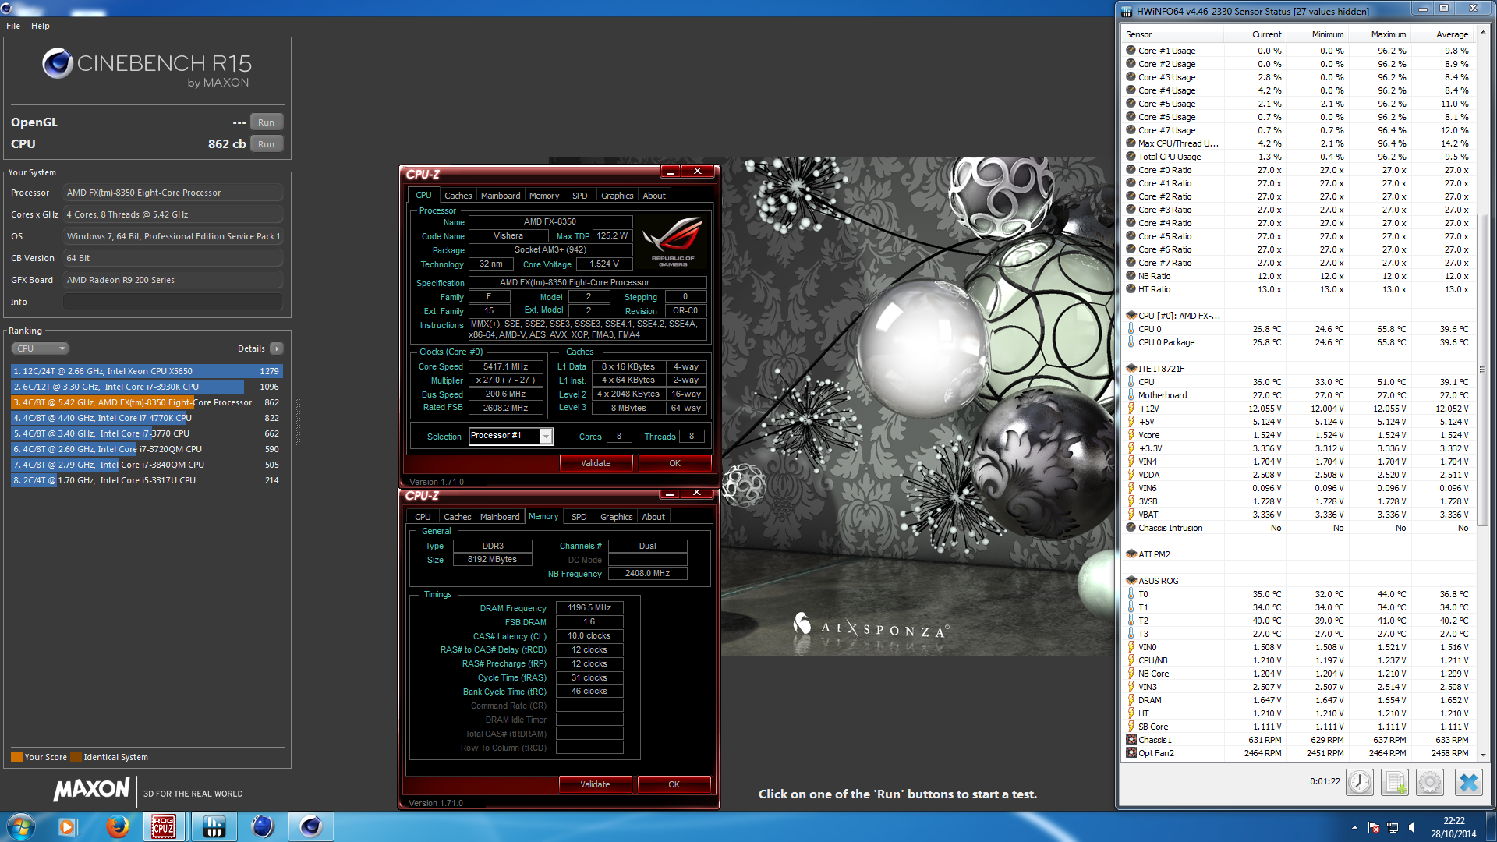Open About tab in top CPU-Z window

coord(654,196)
